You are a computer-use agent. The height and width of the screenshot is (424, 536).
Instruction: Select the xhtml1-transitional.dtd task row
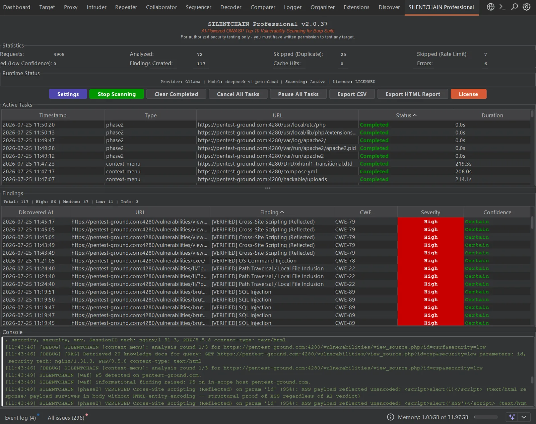[x=266, y=164]
